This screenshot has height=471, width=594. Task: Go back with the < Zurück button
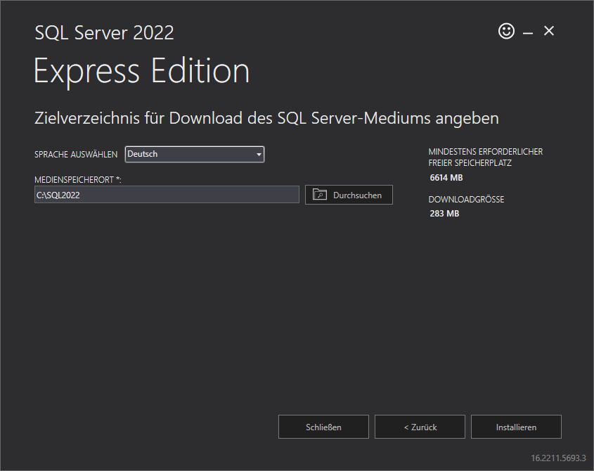pyautogui.click(x=420, y=427)
